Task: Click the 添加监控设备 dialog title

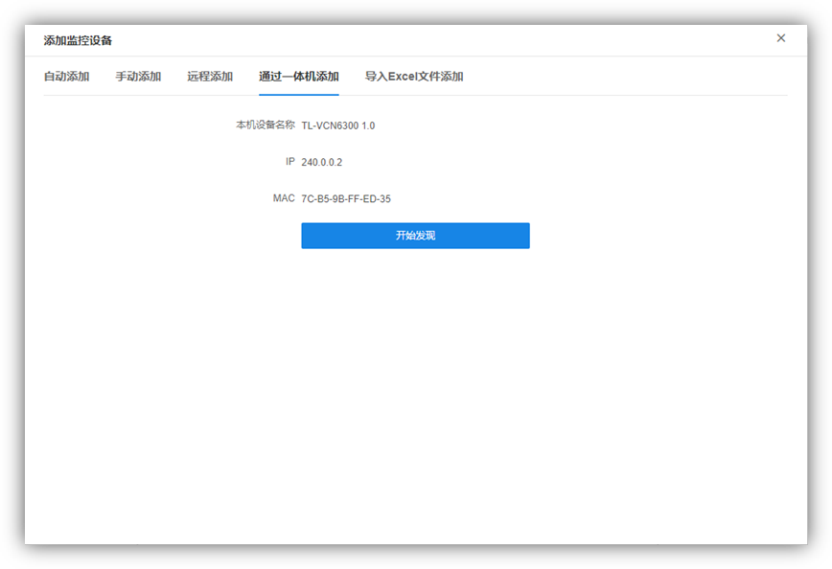Action: (x=78, y=40)
